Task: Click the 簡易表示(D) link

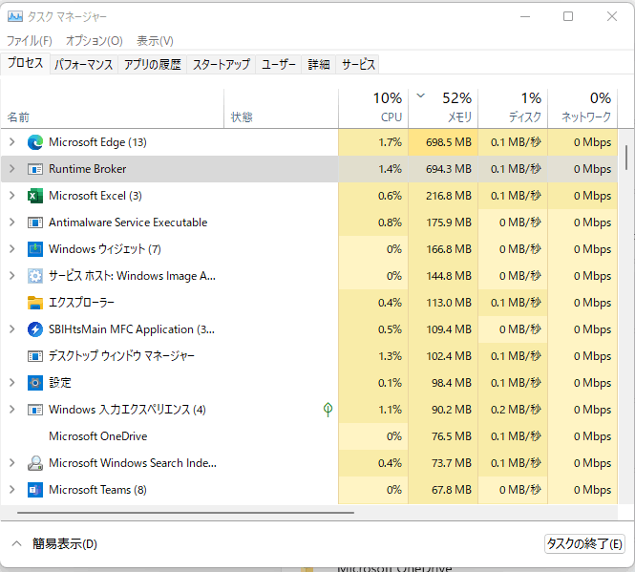Action: coord(65,543)
